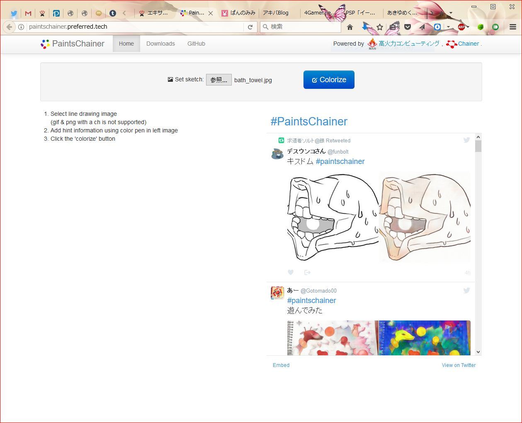Image resolution: width=522 pixels, height=423 pixels.
Task: Reload the current page
Action: pyautogui.click(x=250, y=27)
